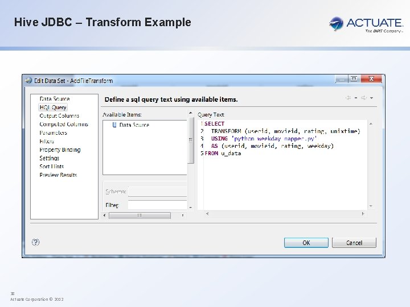Open the help question mark icon
Screen dimensions: 410x307
(35, 242)
